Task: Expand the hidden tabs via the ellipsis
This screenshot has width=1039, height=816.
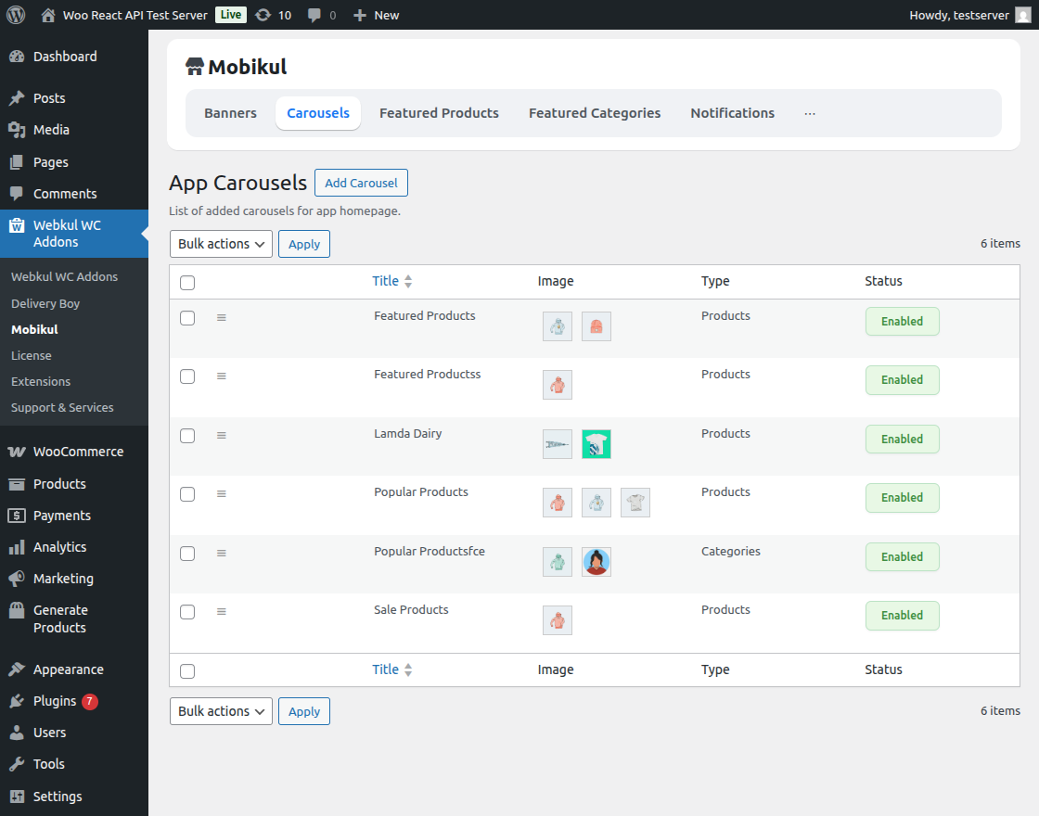Action: 809,113
